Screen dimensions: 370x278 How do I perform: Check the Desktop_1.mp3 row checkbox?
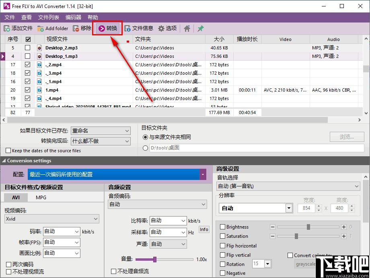(28, 56)
